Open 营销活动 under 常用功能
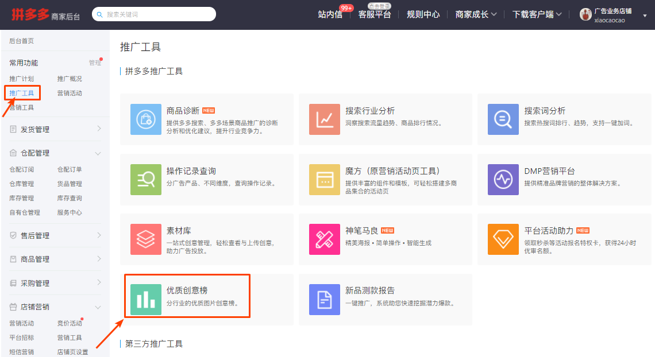Screen dimensions: 655x357 pyautogui.click(x=70, y=93)
